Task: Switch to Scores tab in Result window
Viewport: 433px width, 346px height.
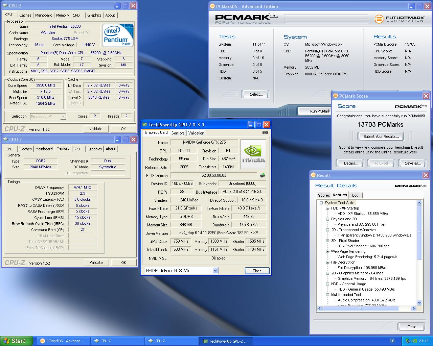Action: pos(324,195)
